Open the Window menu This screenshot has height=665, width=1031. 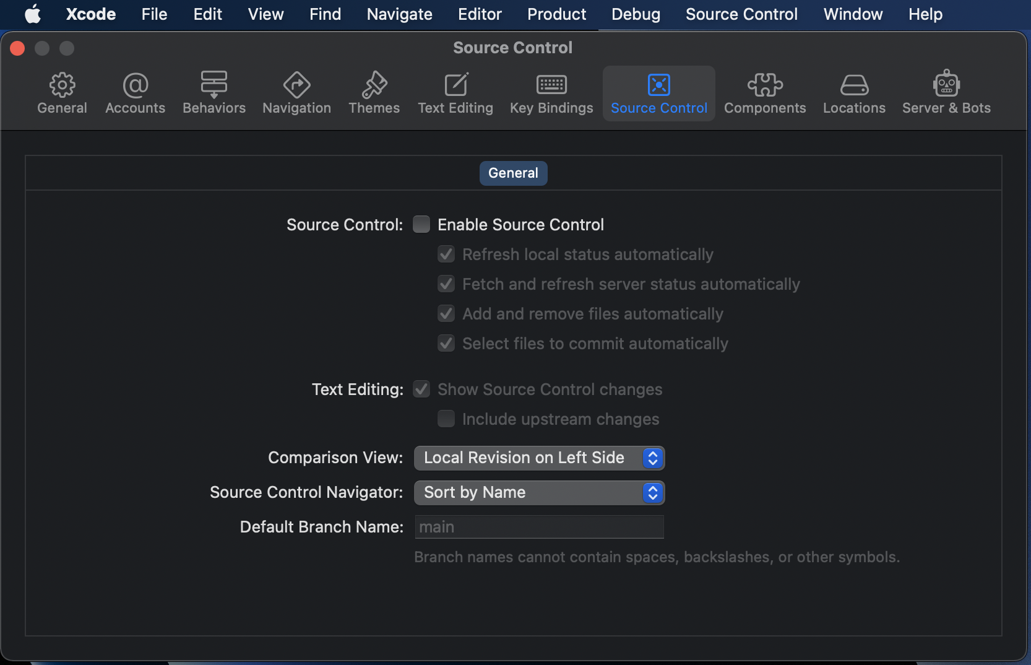853,14
